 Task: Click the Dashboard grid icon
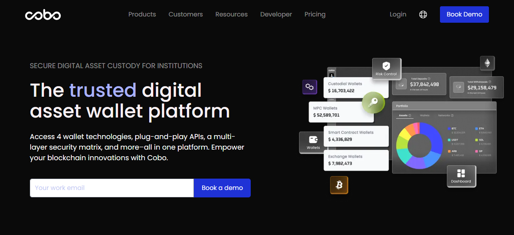(461, 174)
